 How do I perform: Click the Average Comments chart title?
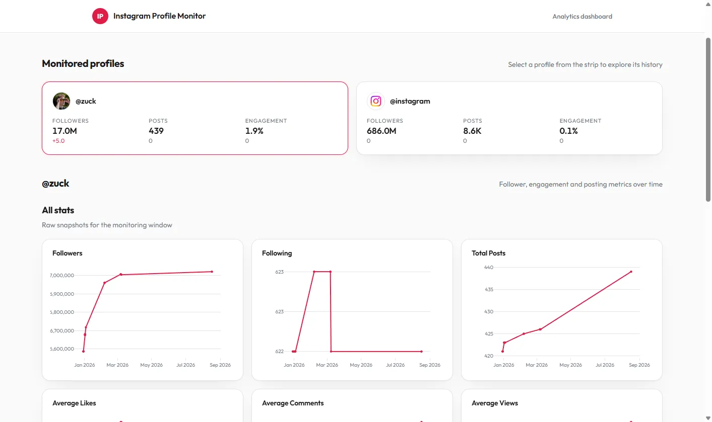[x=293, y=403]
